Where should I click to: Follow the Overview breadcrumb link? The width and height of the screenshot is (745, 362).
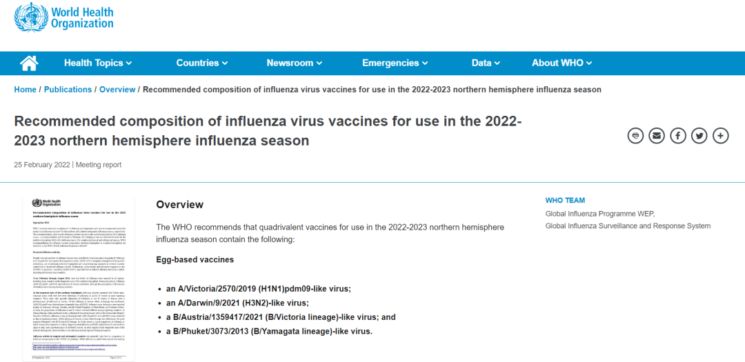pos(117,90)
